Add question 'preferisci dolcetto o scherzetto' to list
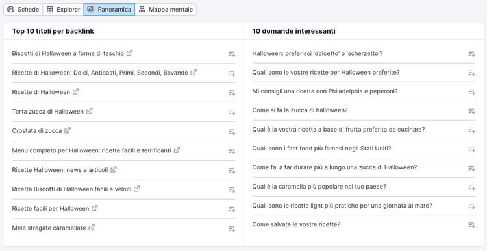The width and height of the screenshot is (487, 251). [x=472, y=54]
